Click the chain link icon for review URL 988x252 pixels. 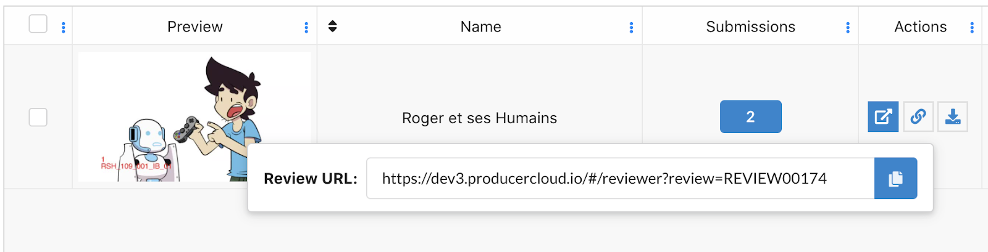coord(918,116)
